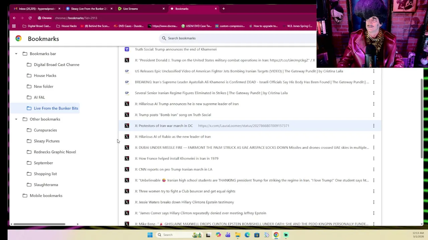Select 'Mike Benz' Ghislaine Maxwell bookmark row
The width and height of the screenshot is (428, 240).
pos(250,224)
